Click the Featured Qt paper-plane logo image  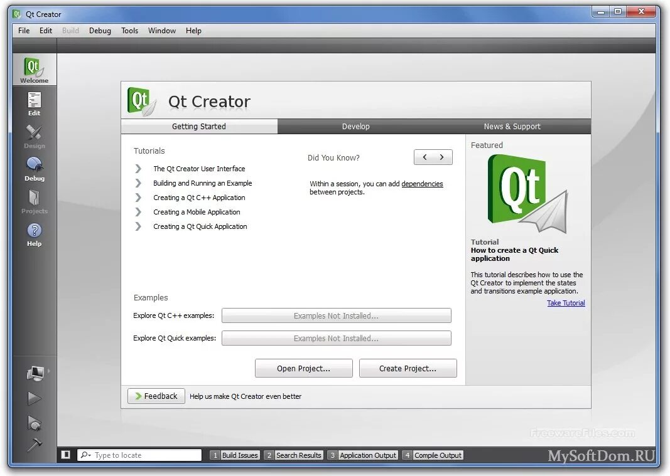pos(527,194)
